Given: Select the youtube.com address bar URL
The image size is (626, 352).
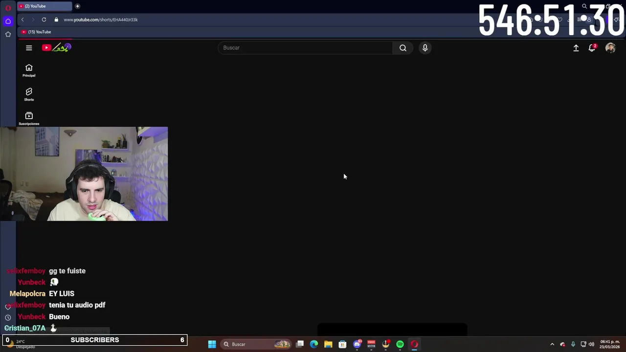Looking at the screenshot, I should [101, 20].
